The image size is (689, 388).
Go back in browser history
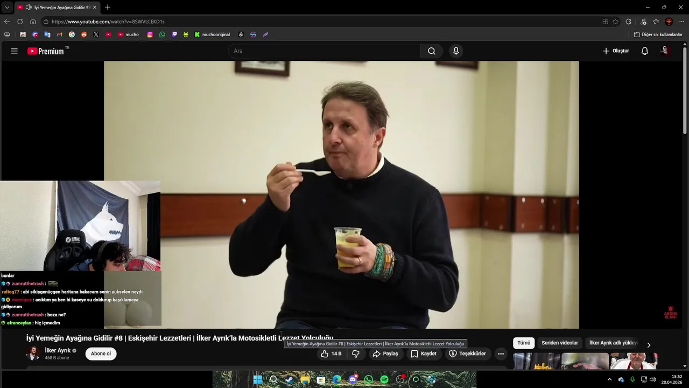click(x=7, y=22)
